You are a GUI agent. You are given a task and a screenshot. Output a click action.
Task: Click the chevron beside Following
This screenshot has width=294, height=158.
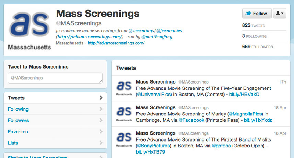tap(101, 109)
